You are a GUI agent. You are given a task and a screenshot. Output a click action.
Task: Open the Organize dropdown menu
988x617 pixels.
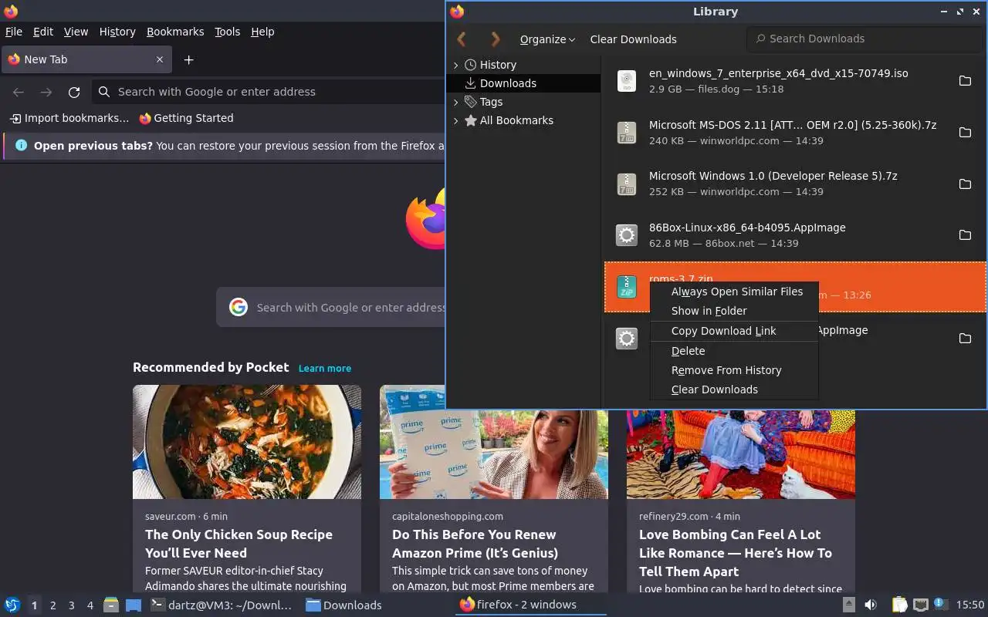[547, 39]
